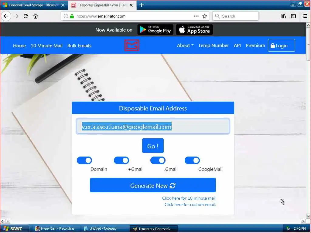This screenshot has height=233, width=311.
Task: Switch to the Personal Cloud Storage tab
Action: (x=34, y=5)
